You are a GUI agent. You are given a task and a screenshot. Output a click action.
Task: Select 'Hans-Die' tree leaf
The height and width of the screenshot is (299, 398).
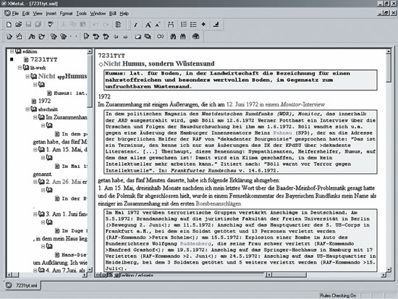coord(75,255)
